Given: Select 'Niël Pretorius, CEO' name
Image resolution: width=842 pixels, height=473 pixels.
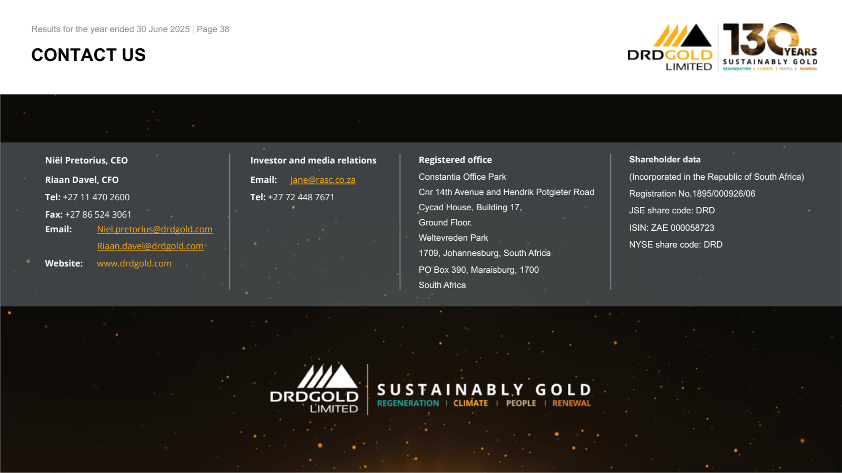Looking at the screenshot, I should 86,160.
